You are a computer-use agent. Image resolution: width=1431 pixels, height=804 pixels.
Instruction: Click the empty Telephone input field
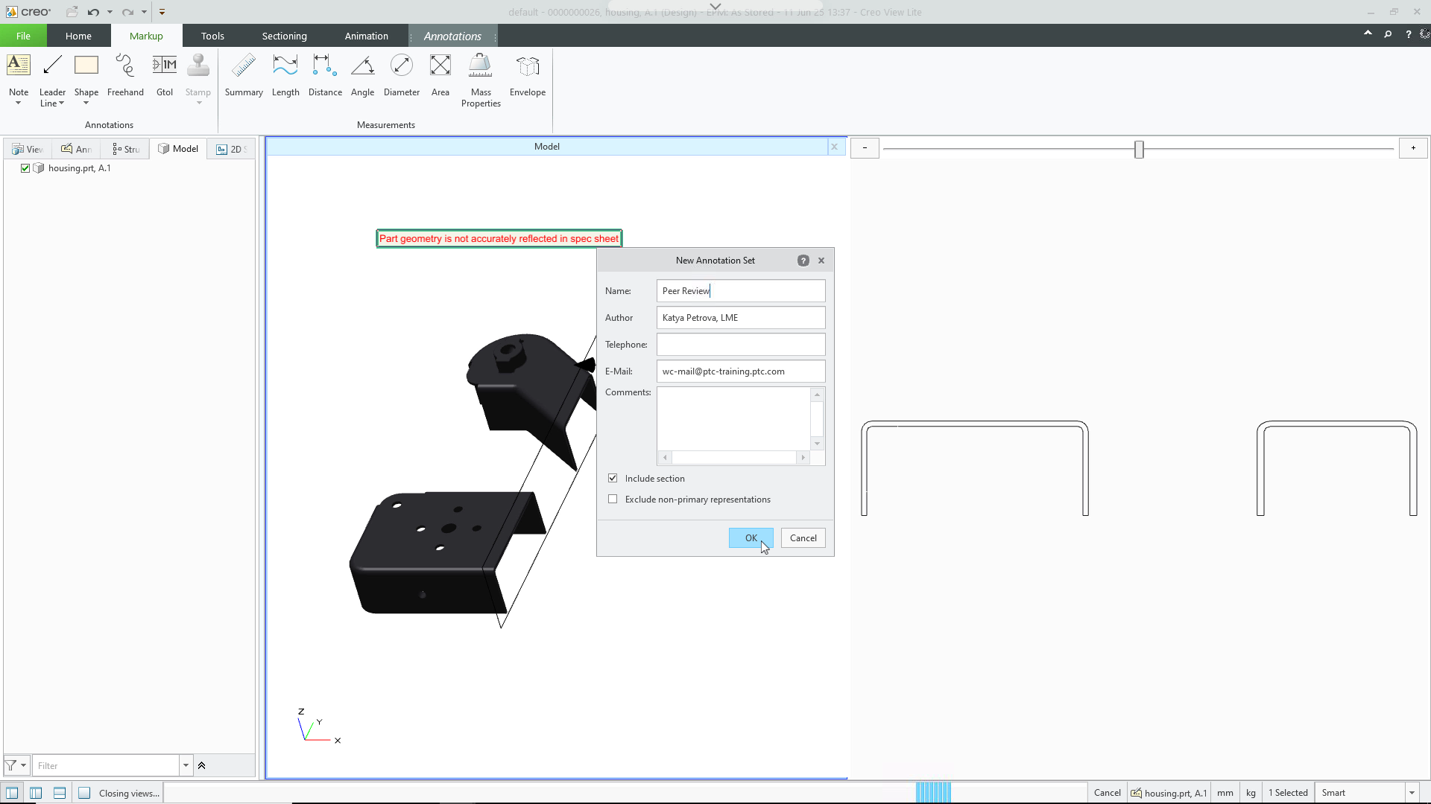click(741, 345)
